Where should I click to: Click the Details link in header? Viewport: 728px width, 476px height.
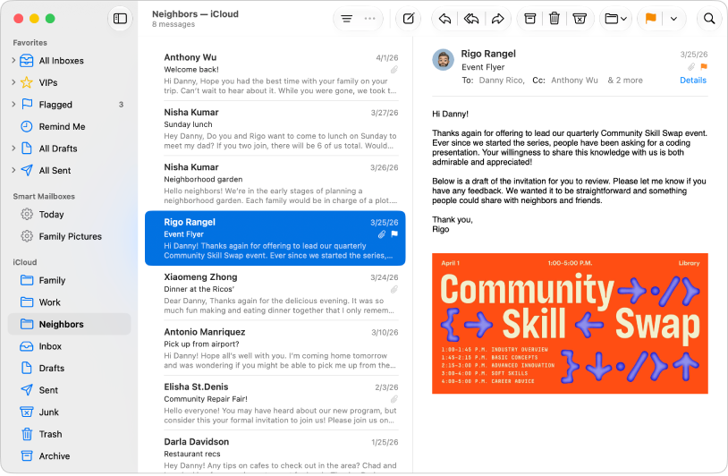point(693,80)
